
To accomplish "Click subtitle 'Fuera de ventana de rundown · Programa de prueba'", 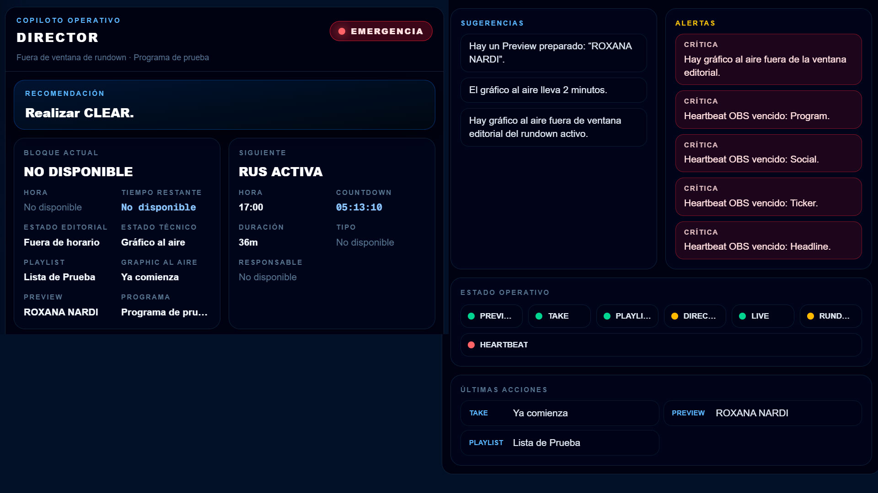I will click(x=112, y=58).
